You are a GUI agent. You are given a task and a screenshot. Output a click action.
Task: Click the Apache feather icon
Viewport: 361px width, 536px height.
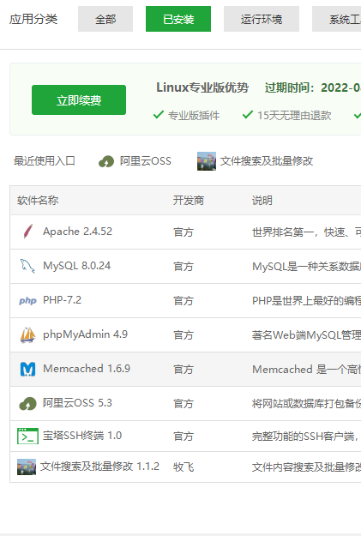28,232
